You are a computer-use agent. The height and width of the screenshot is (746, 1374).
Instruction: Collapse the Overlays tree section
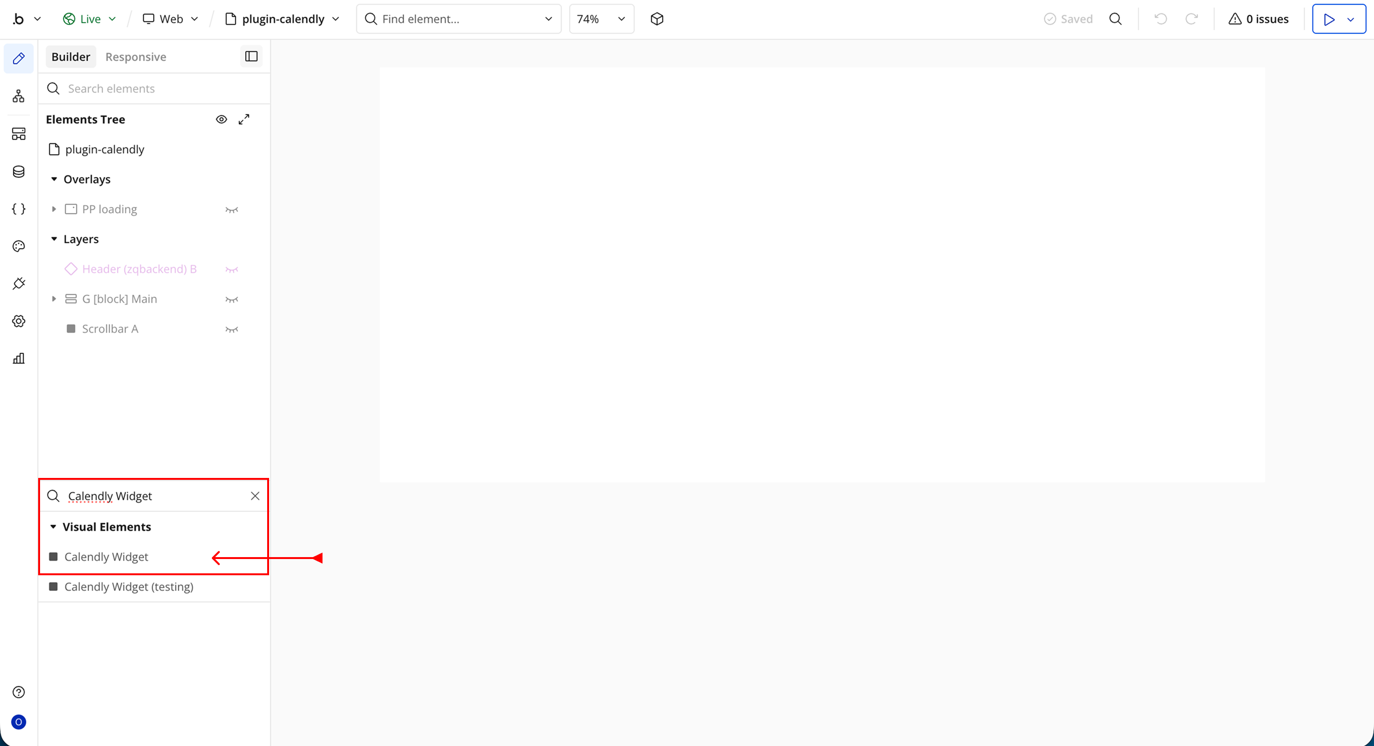point(54,179)
